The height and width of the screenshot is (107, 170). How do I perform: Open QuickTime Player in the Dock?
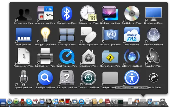click(81, 102)
